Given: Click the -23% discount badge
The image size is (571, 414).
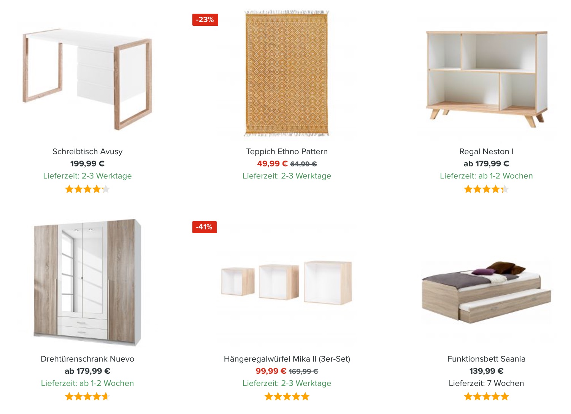Looking at the screenshot, I should pos(205,20).
